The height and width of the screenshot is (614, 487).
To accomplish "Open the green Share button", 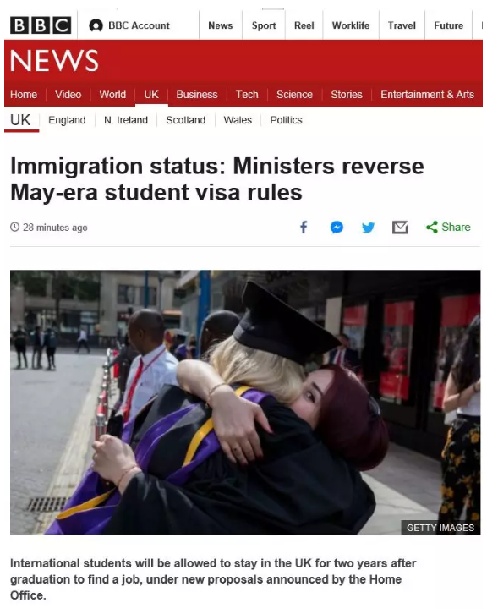I will pos(448,228).
